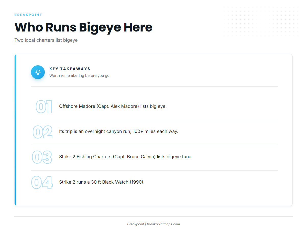
Task: Click the KEY TAKEAWAYS section title
Action: pos(70,69)
